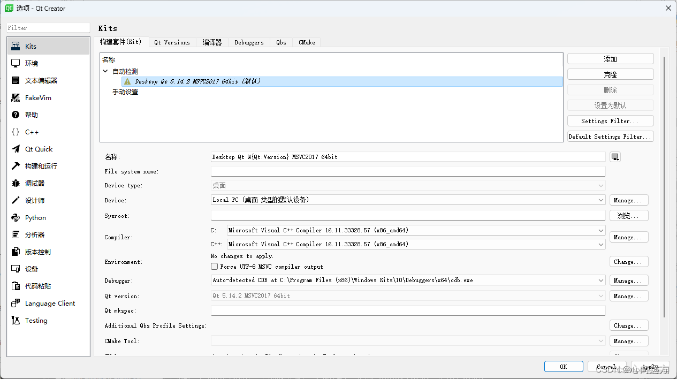Click the kit icon button beside 名称 field

615,157
